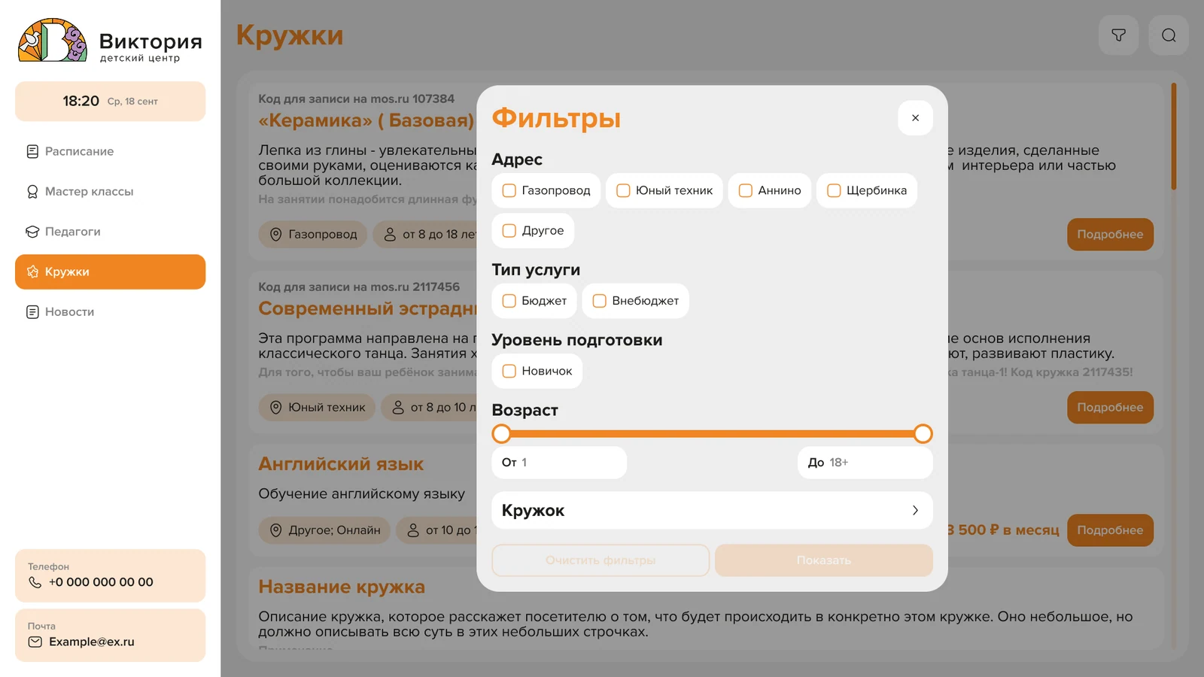Image resolution: width=1204 pixels, height=677 pixels.
Task: Click the 18:20 date and time panel
Action: [x=110, y=102]
